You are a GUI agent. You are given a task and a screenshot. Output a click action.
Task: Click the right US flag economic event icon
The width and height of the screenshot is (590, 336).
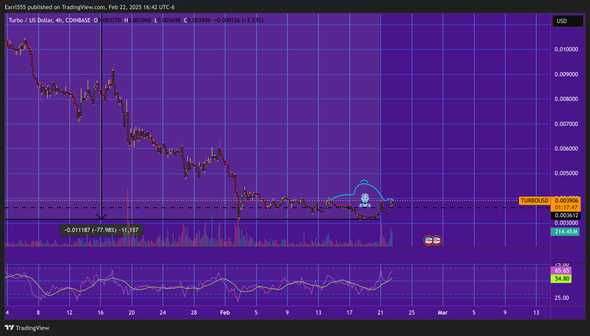[436, 240]
